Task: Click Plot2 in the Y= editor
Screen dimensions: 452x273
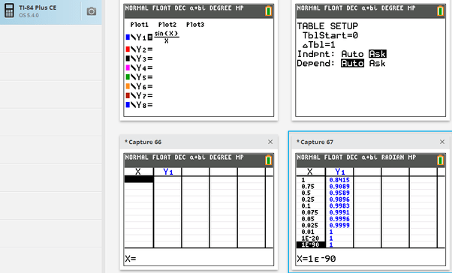Action: point(167,25)
